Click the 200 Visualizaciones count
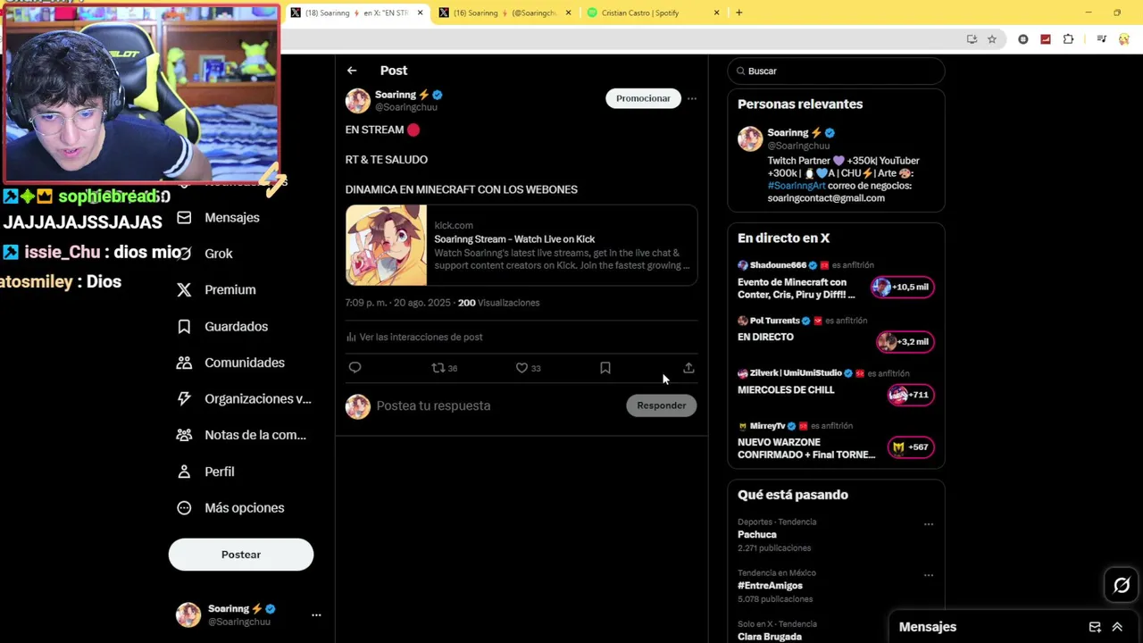This screenshot has width=1143, height=643. (x=499, y=303)
